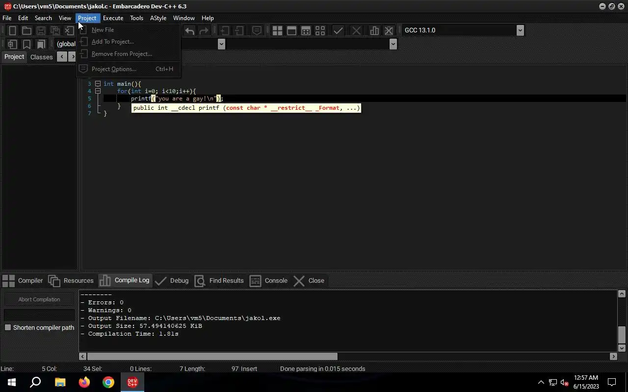Screen dimensions: 628x392
Task: Click the left arrow beside the Classes tab
Action: [61, 57]
